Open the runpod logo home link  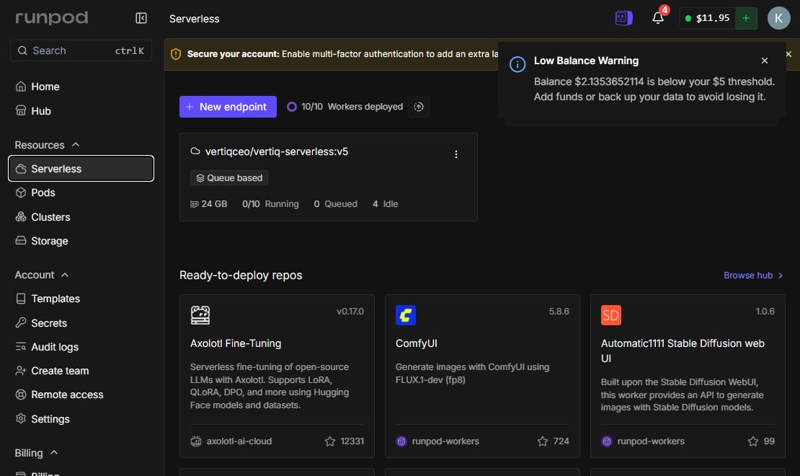[51, 18]
